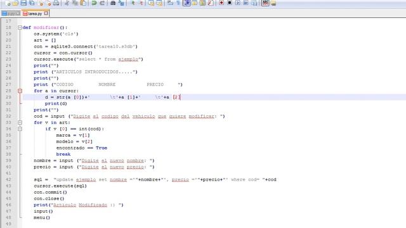The image size is (406, 228).
Task: Redo the last undone edit
Action: point(102,3)
